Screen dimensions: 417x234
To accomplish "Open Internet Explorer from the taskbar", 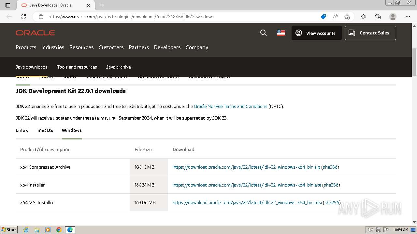I will pyautogui.click(x=26, y=230).
